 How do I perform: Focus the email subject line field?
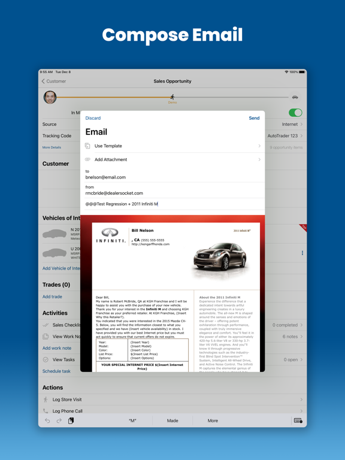(x=172, y=204)
